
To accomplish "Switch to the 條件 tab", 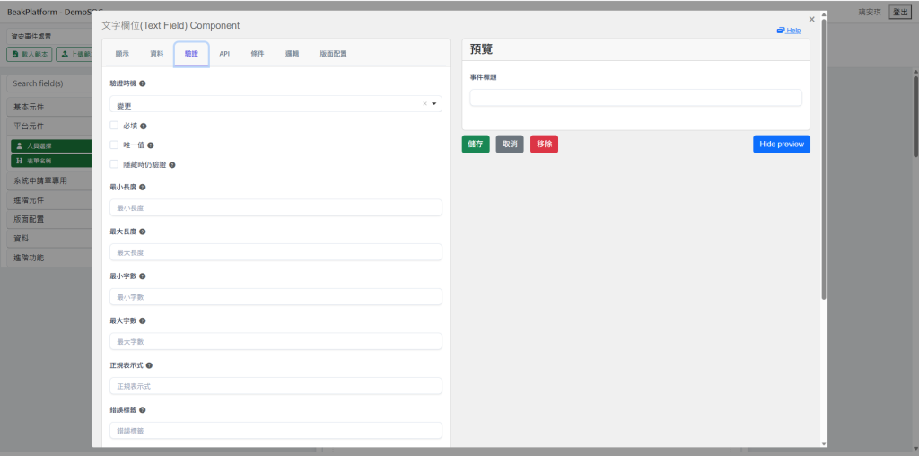I will pos(258,53).
